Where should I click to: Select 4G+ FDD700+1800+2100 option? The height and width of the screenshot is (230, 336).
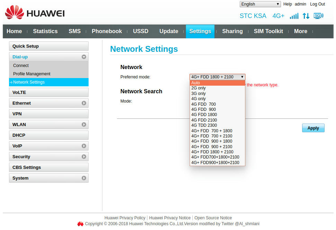217,157
